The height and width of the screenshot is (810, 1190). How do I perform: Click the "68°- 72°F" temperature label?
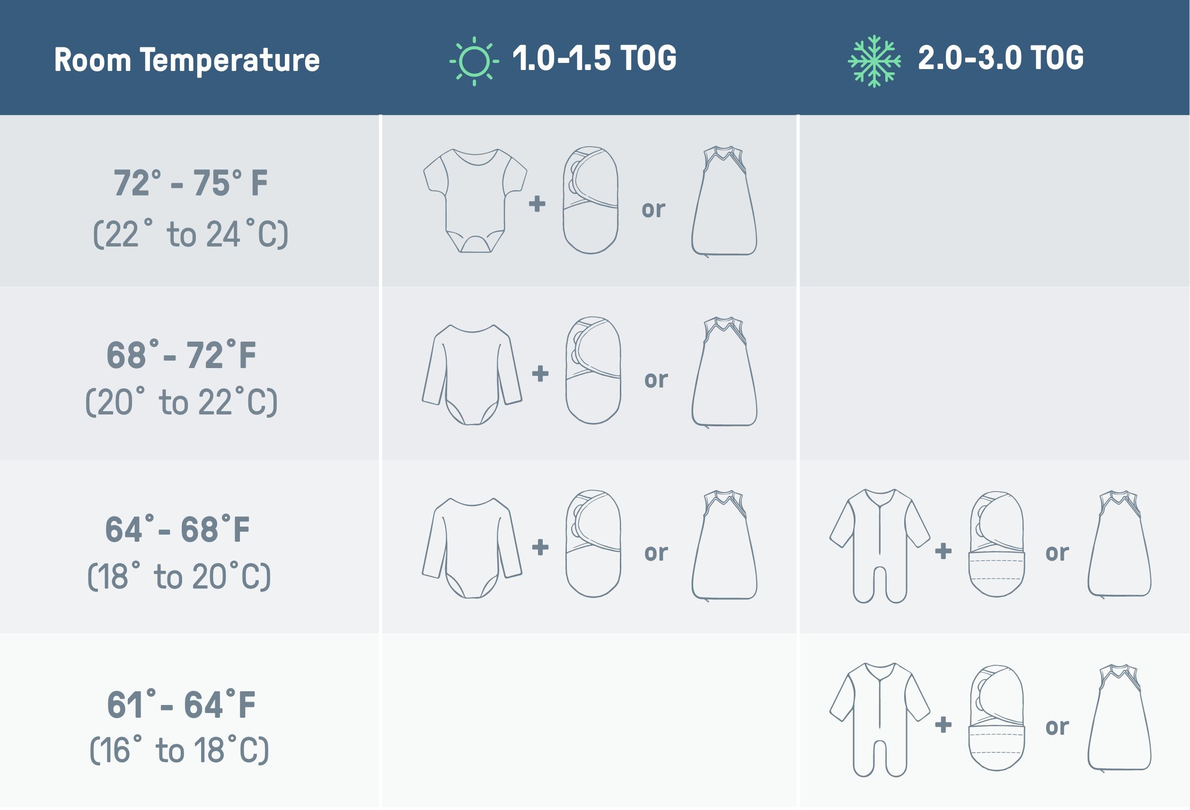pyautogui.click(x=181, y=355)
